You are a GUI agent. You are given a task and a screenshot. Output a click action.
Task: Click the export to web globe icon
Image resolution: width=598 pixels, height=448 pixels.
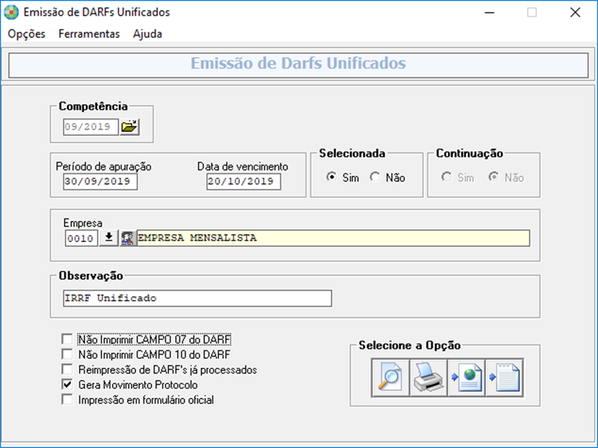click(x=466, y=378)
